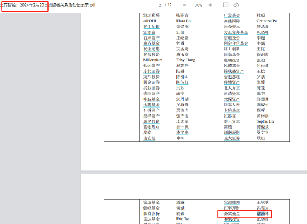Click the underlined name '陈传红'
307x224 pixels.
(x=182, y=82)
